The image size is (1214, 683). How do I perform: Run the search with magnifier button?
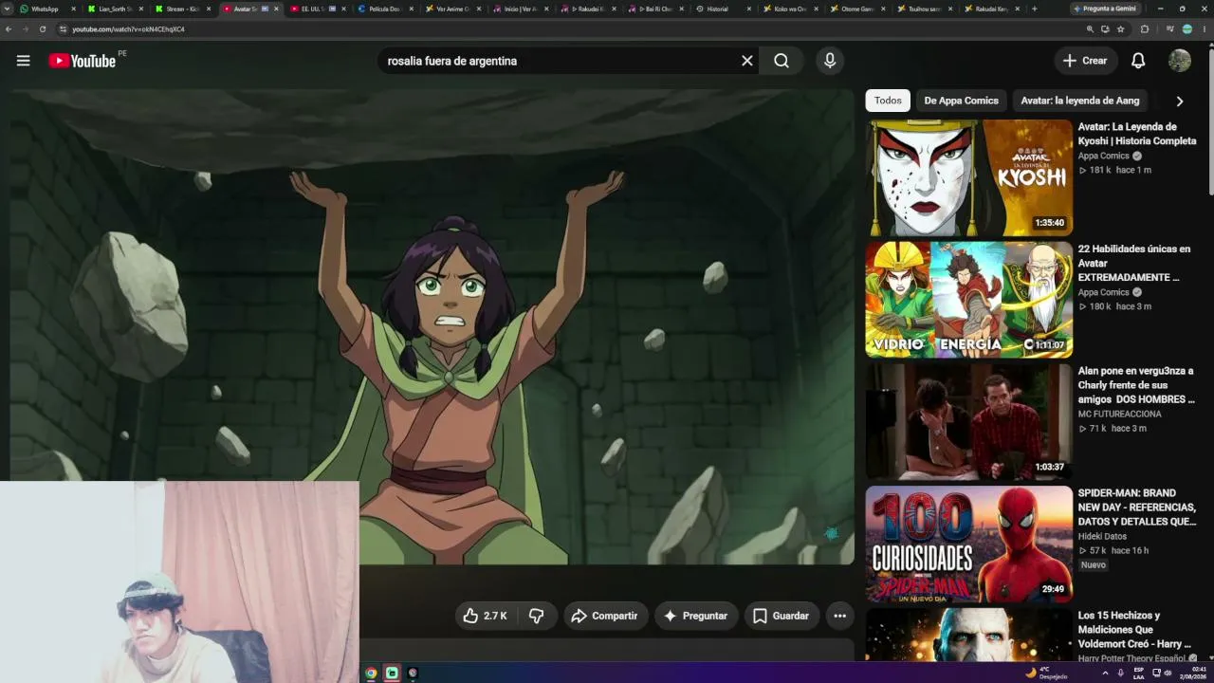pyautogui.click(x=782, y=61)
